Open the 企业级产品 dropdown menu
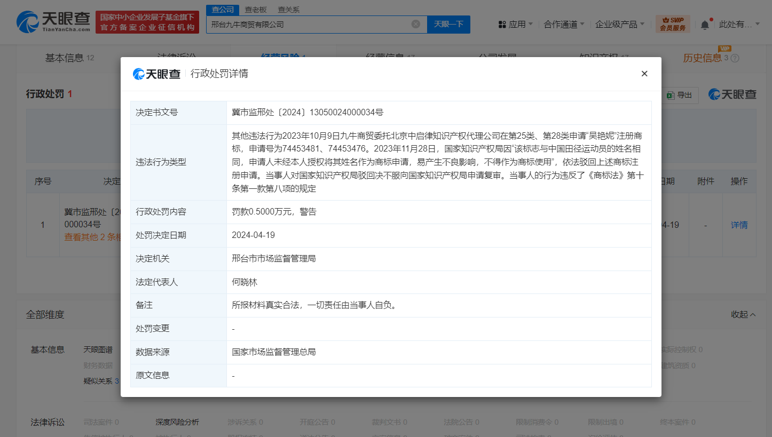 [620, 24]
